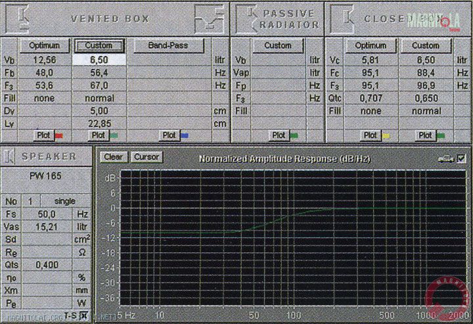
Task: Click the Closed Box Custom button
Action: tap(426, 45)
